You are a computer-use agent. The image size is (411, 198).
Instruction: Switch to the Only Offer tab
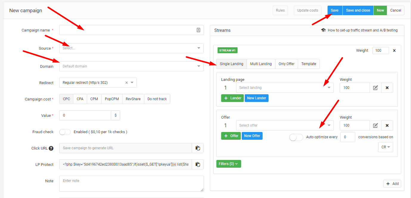286,64
